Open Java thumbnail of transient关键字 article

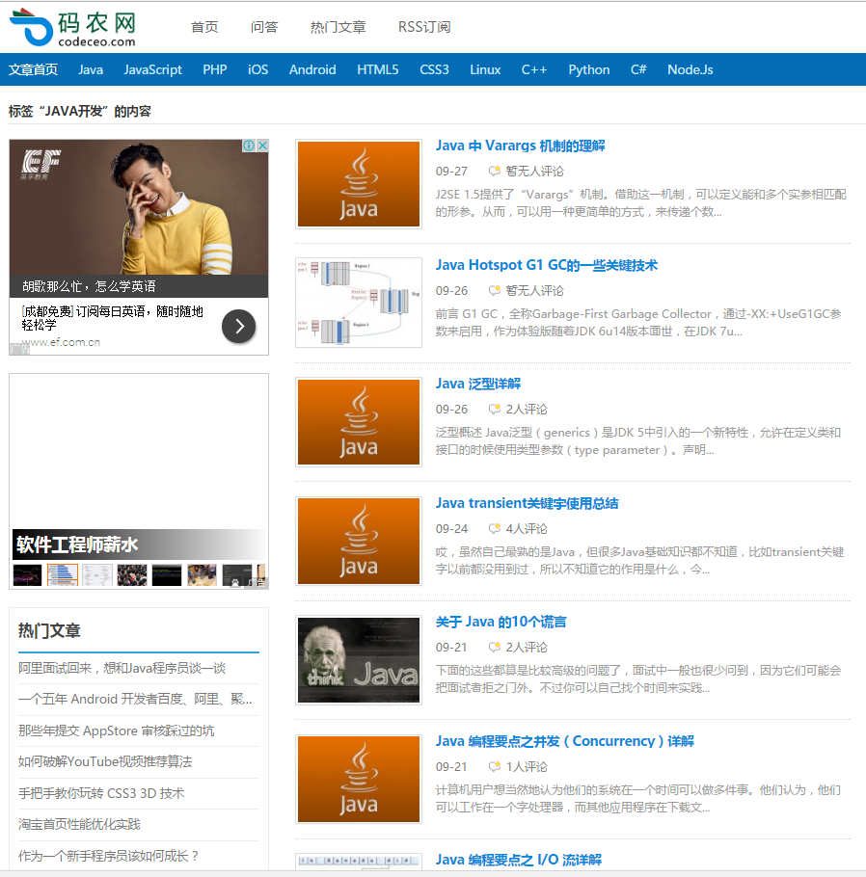pos(359,541)
